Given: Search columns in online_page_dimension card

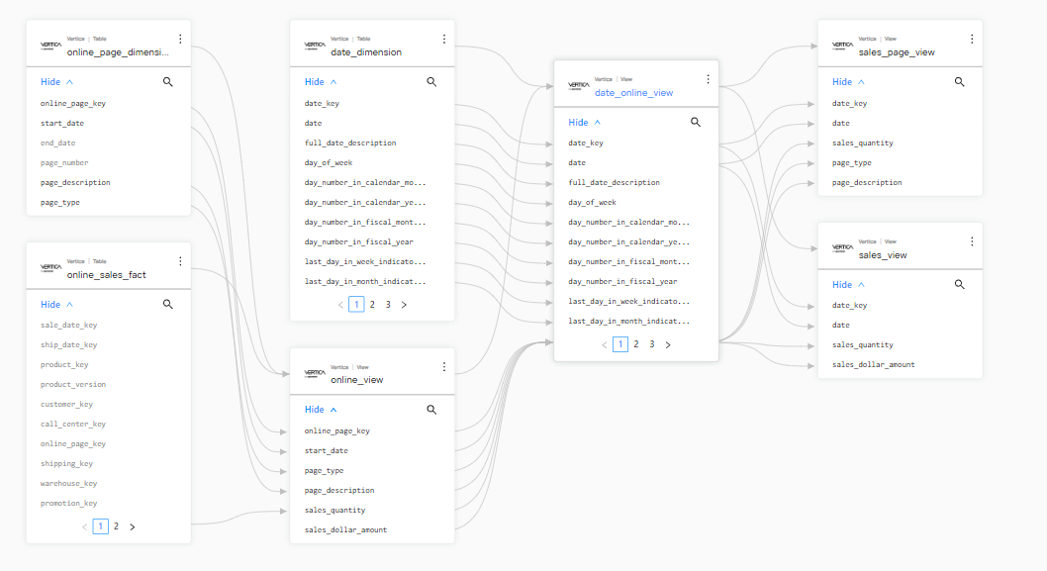Looking at the screenshot, I should 167,81.
